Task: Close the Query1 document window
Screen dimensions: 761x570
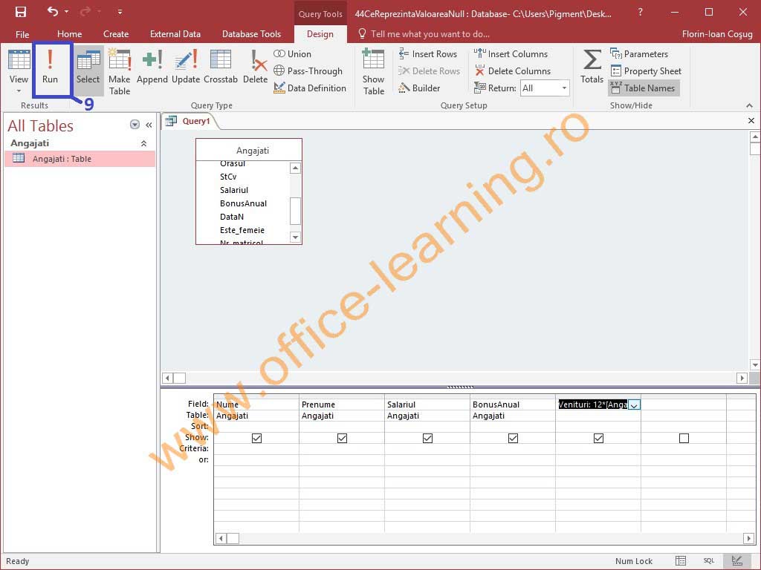Action: pos(751,120)
